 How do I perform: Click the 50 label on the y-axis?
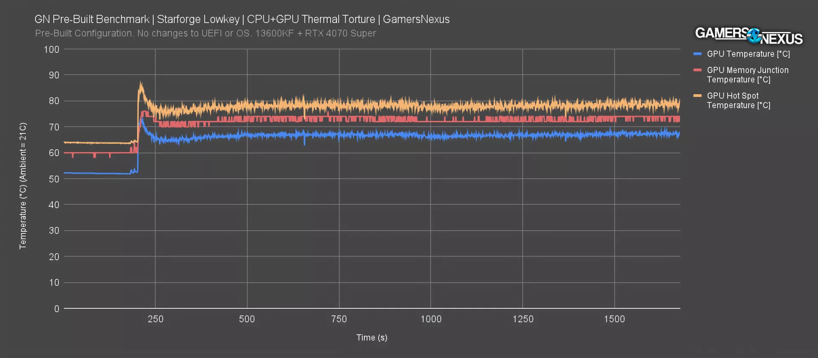pos(54,179)
